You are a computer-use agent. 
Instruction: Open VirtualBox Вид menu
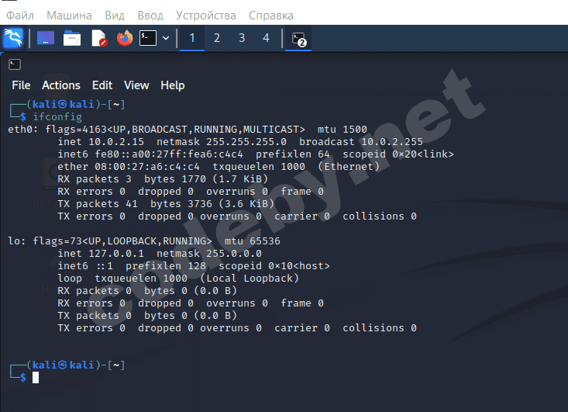(x=115, y=16)
